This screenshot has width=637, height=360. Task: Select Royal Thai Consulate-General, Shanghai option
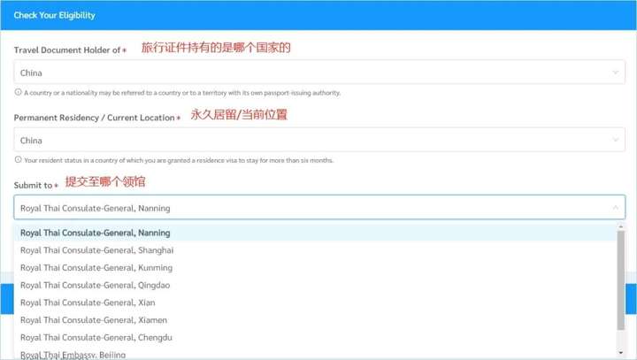coord(315,250)
